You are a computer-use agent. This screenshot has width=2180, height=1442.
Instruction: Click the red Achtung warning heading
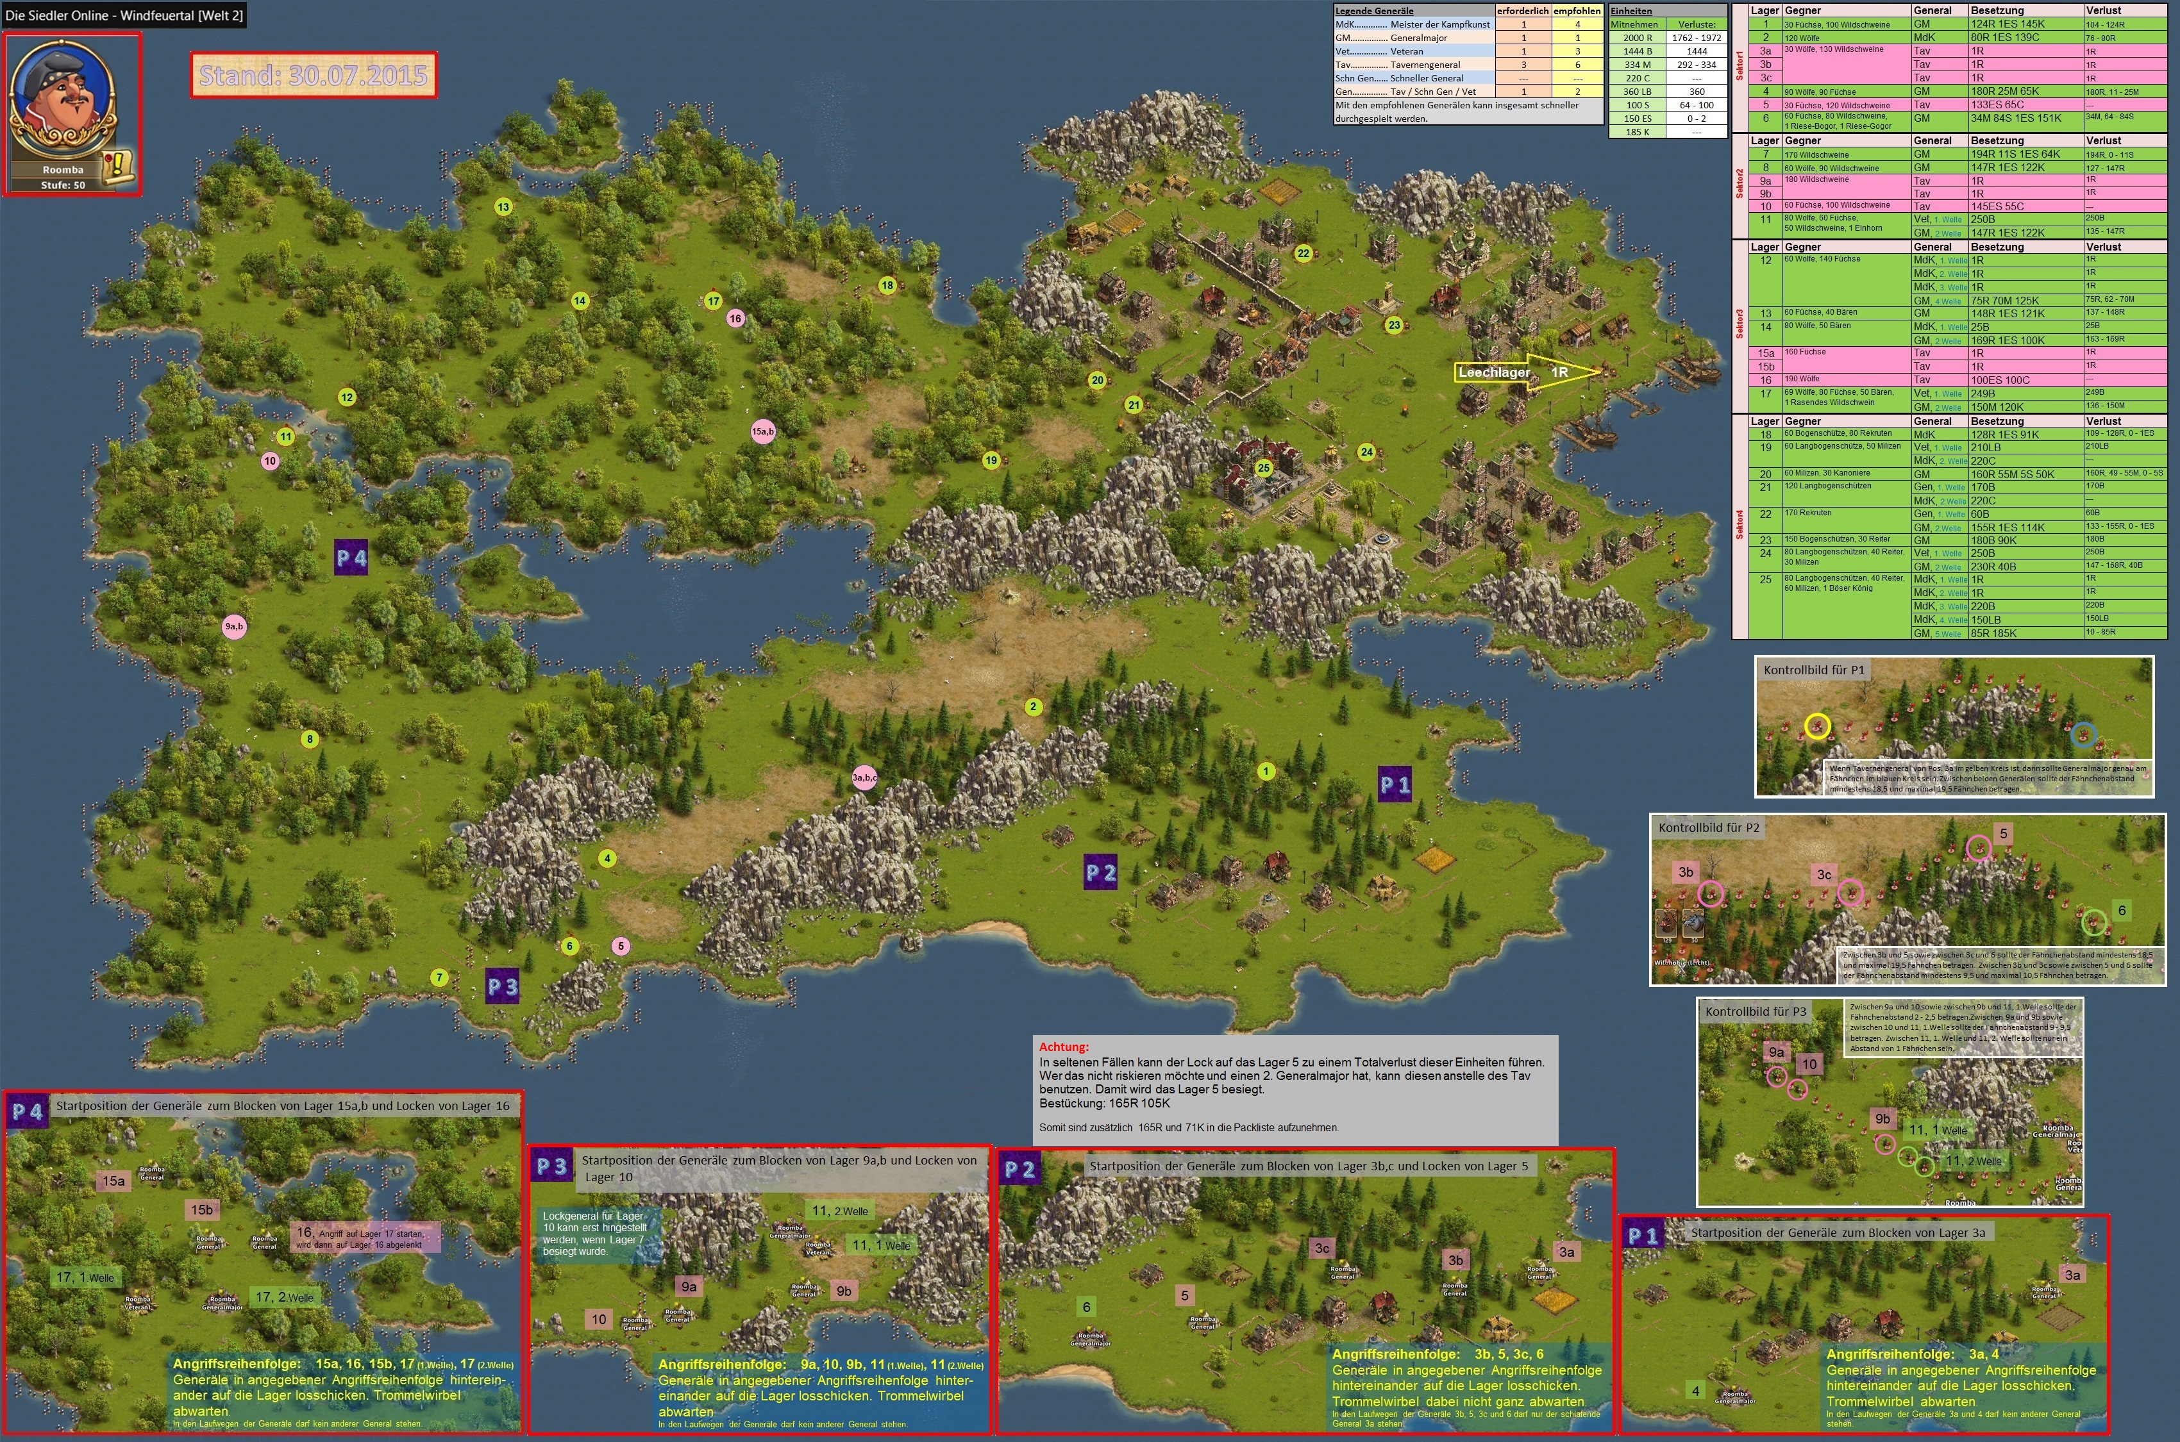coord(1063,1047)
